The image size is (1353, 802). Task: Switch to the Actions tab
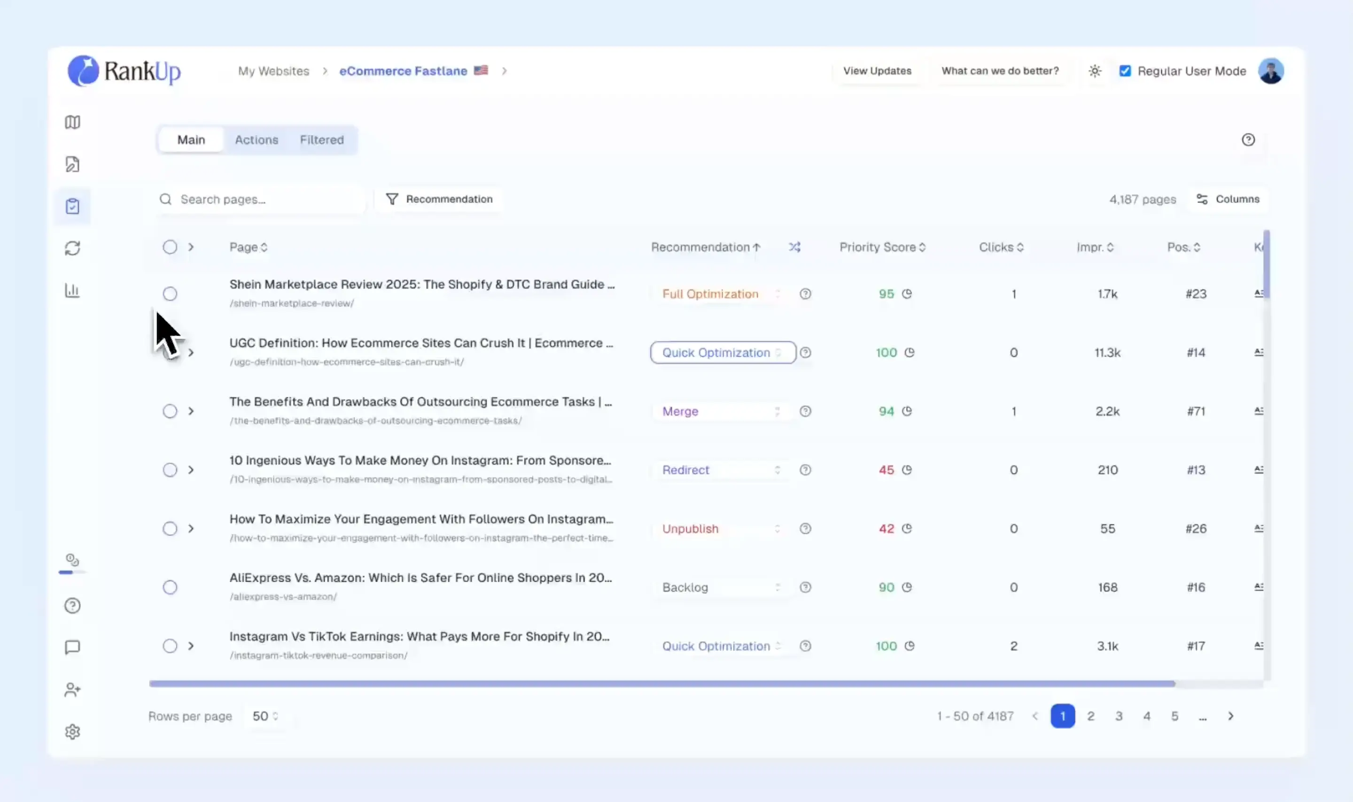pyautogui.click(x=256, y=140)
